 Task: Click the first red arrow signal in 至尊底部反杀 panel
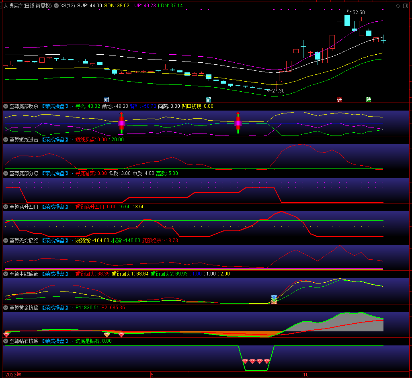(121, 123)
